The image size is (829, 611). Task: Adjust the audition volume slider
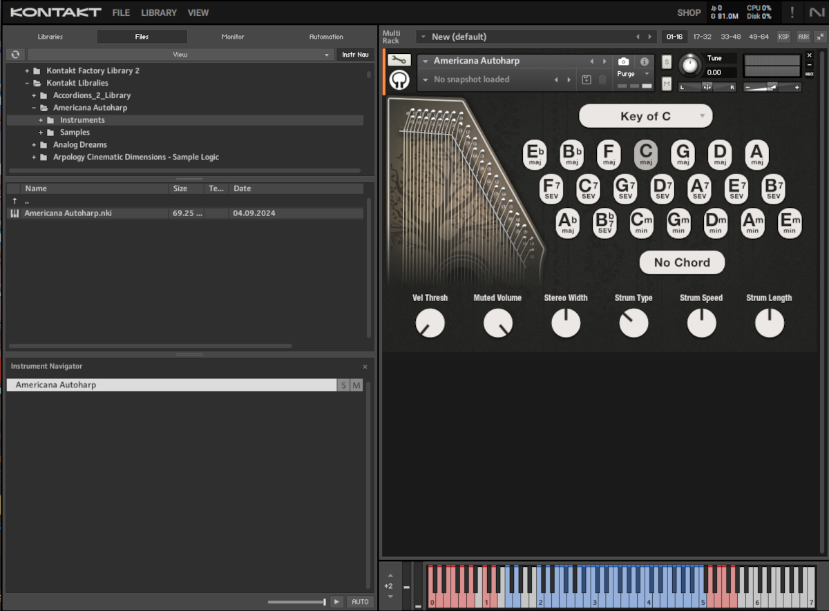(297, 602)
